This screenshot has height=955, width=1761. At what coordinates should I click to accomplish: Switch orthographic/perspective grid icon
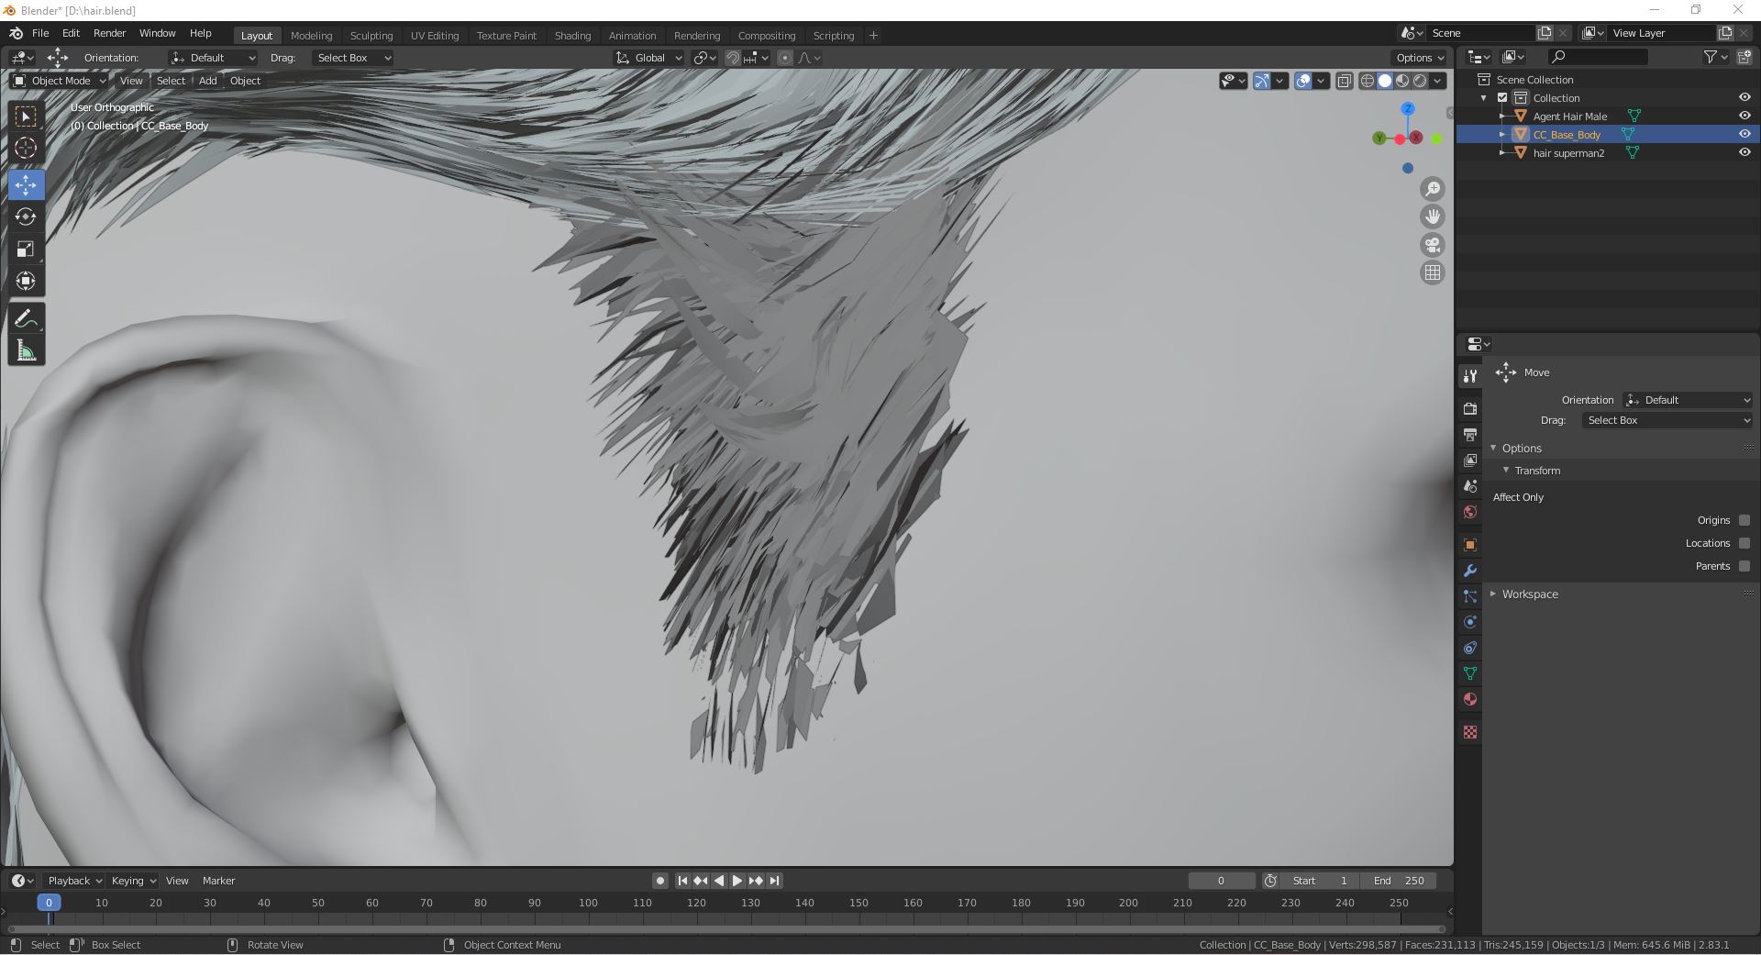(1432, 272)
